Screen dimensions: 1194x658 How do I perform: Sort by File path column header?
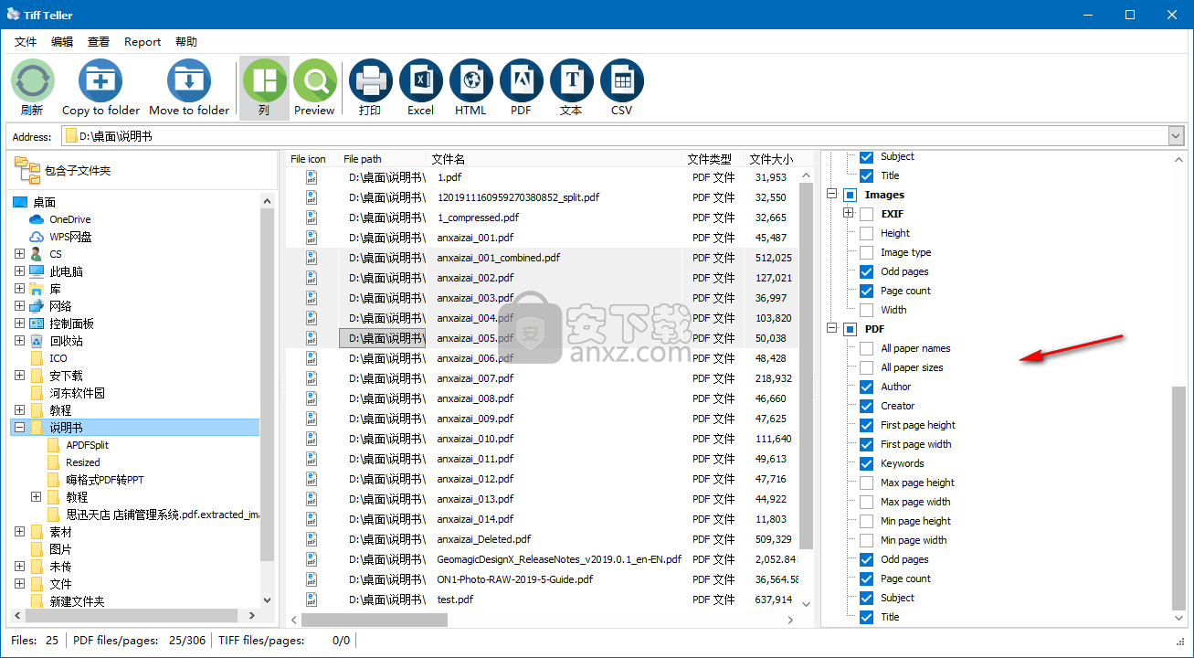[383, 159]
